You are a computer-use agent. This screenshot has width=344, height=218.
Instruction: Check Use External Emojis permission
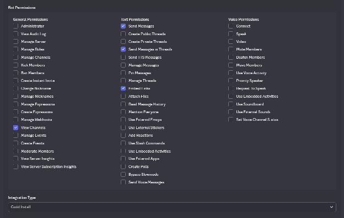[123, 120]
